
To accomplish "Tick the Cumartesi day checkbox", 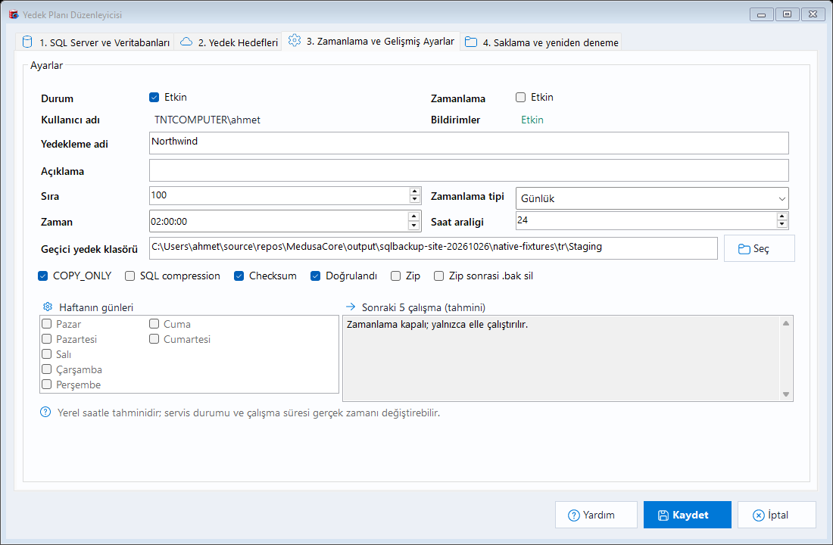I will click(x=154, y=339).
